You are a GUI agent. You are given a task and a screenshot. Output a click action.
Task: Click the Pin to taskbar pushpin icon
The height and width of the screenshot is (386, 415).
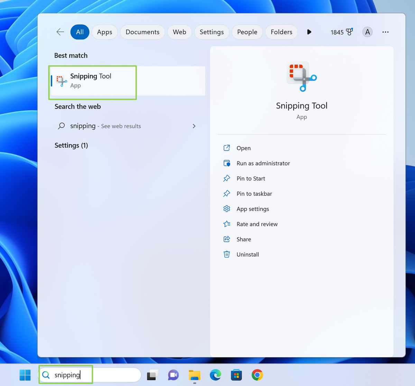pyautogui.click(x=227, y=194)
